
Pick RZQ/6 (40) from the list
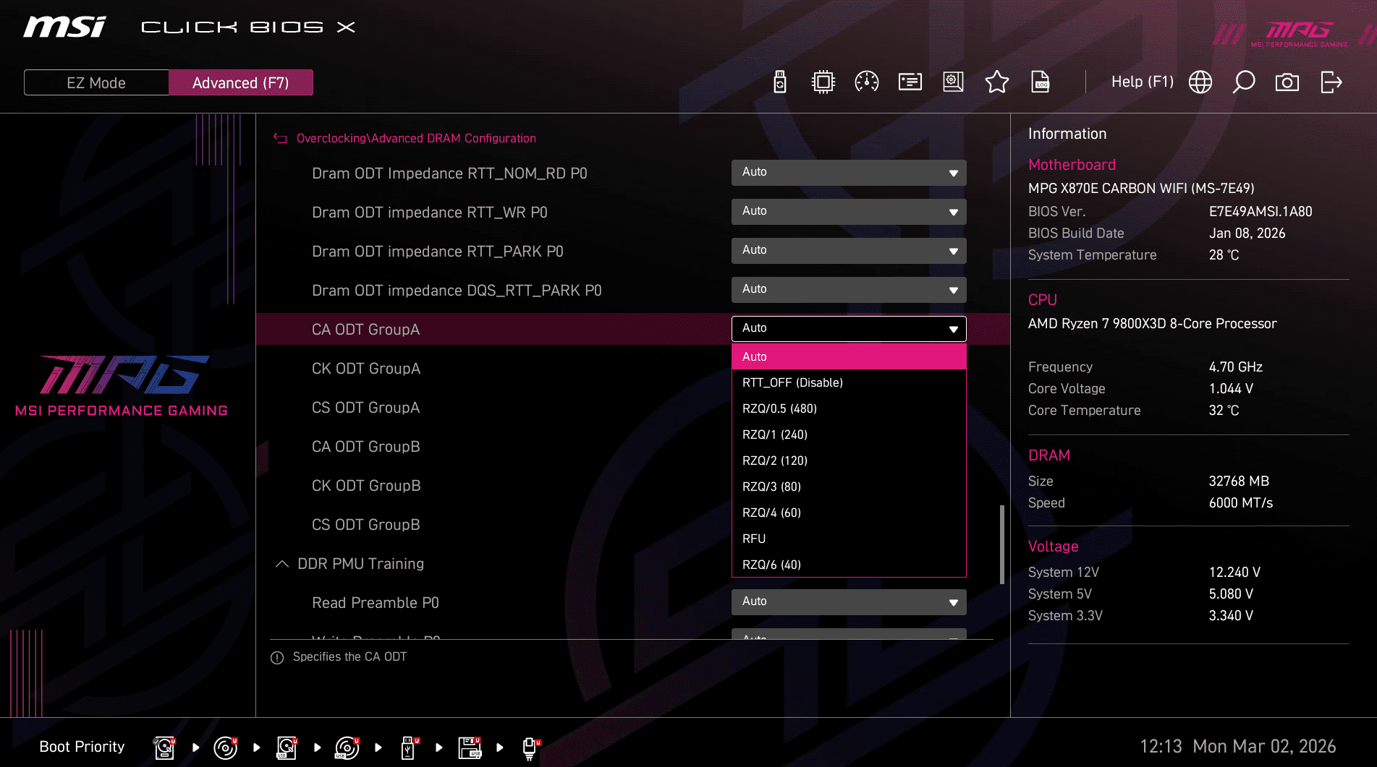tap(849, 565)
